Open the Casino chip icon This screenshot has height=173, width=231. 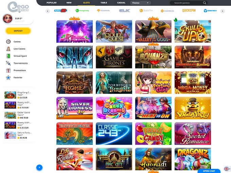coord(8,42)
